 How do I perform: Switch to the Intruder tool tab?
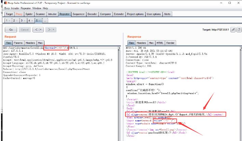(52, 14)
